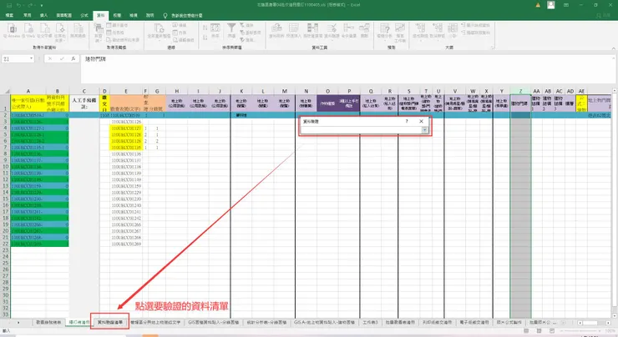The height and width of the screenshot is (337, 618).
Task: Open the From Other Sources menu
Action: point(60,32)
